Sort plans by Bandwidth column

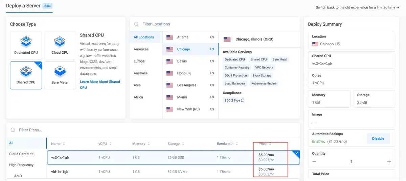[x=227, y=144]
